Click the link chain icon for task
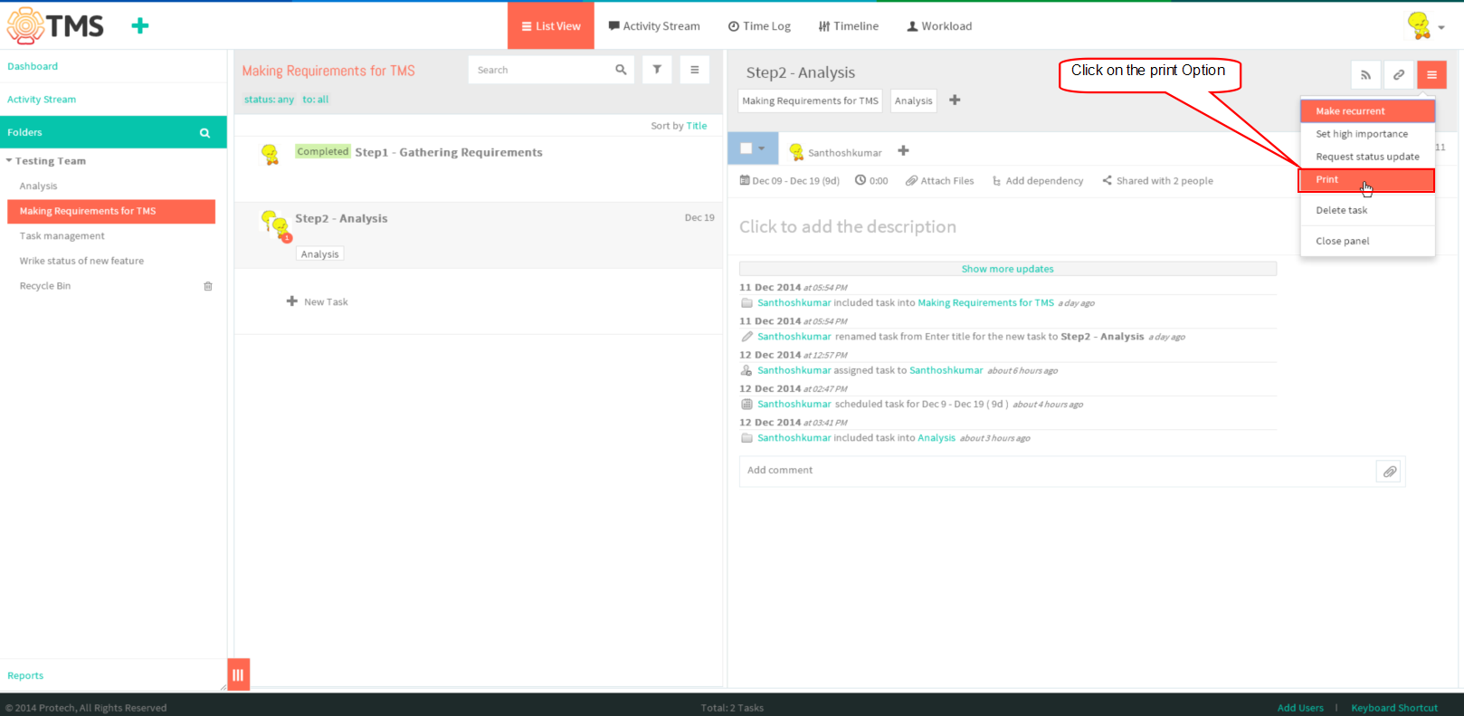 pyautogui.click(x=1399, y=75)
